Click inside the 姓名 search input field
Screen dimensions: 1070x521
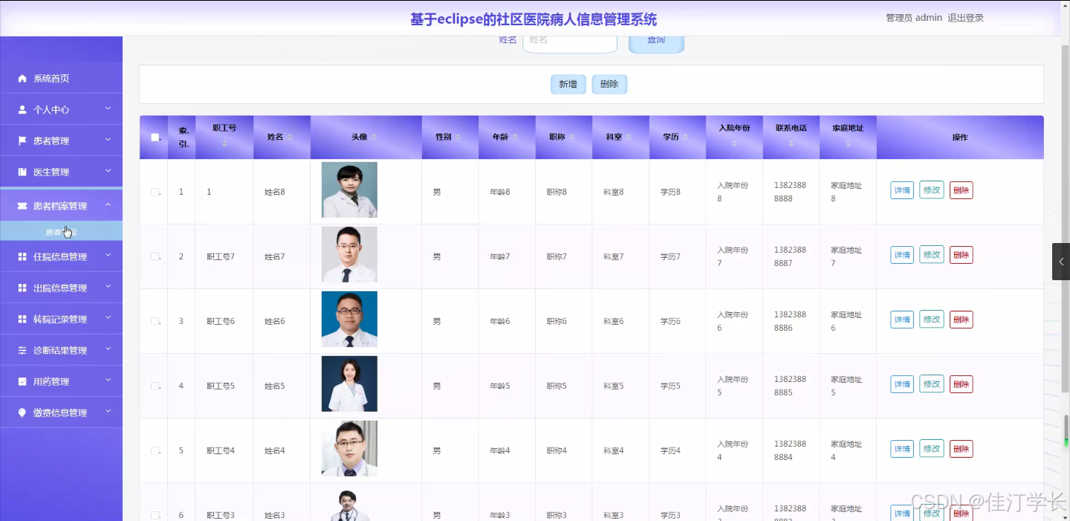coord(569,40)
